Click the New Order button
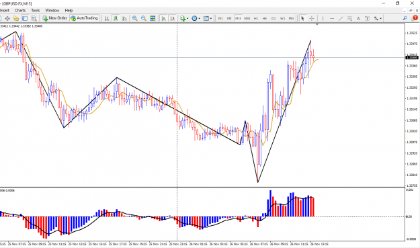This screenshot has height=248, width=420. point(55,18)
